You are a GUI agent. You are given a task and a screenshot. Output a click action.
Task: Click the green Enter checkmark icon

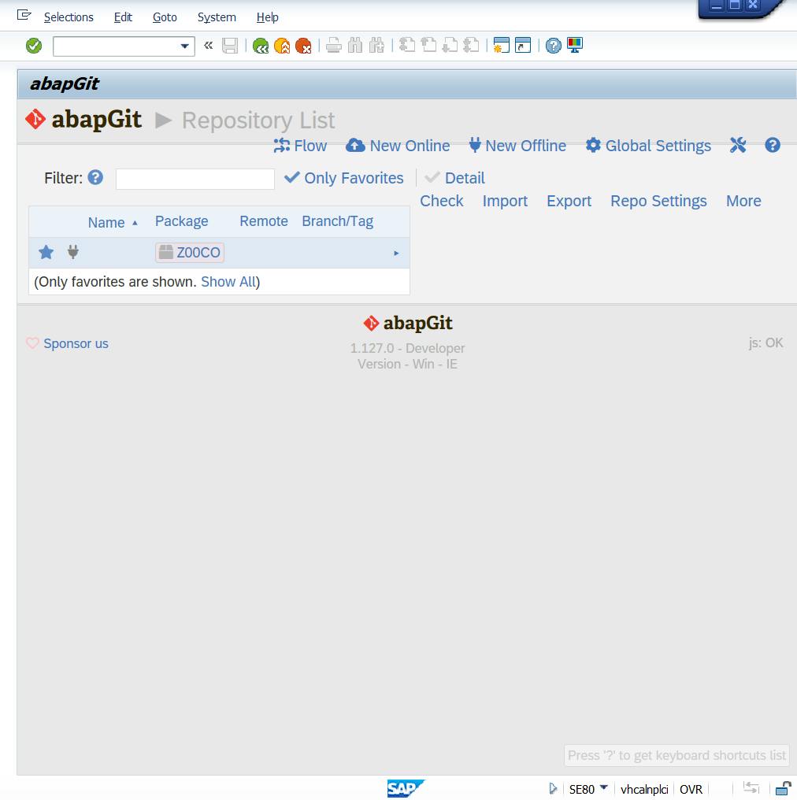(x=34, y=46)
